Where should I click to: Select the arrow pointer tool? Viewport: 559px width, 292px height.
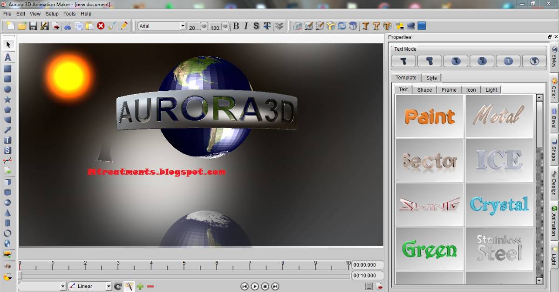(x=8, y=45)
